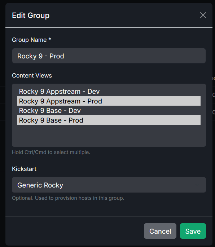Viewport: 215px width, 247px height.
Task: Deselect Rocky 9 Appstream - Prod content view
Action: point(109,101)
